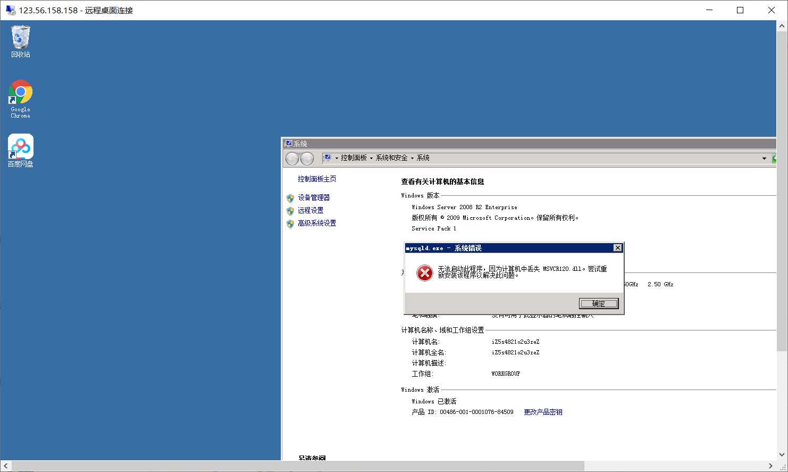Select 控制面板 in the breadcrumb path
788x472 pixels.
click(x=354, y=158)
